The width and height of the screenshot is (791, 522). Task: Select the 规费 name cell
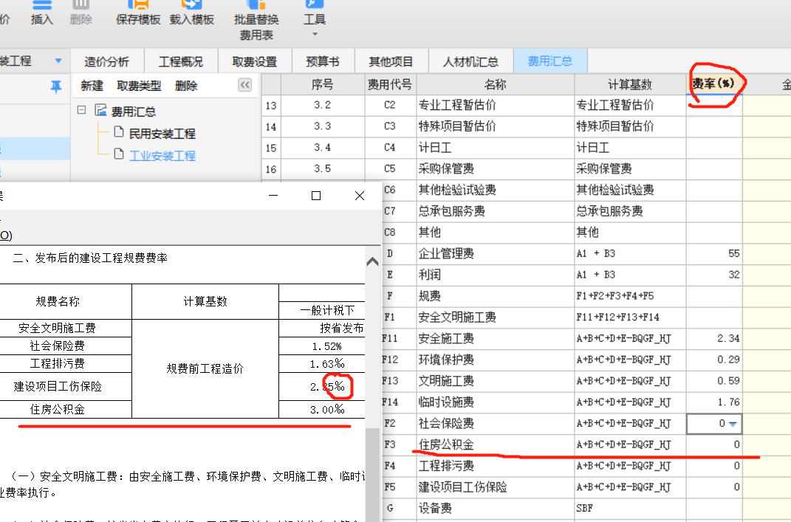tap(495, 296)
